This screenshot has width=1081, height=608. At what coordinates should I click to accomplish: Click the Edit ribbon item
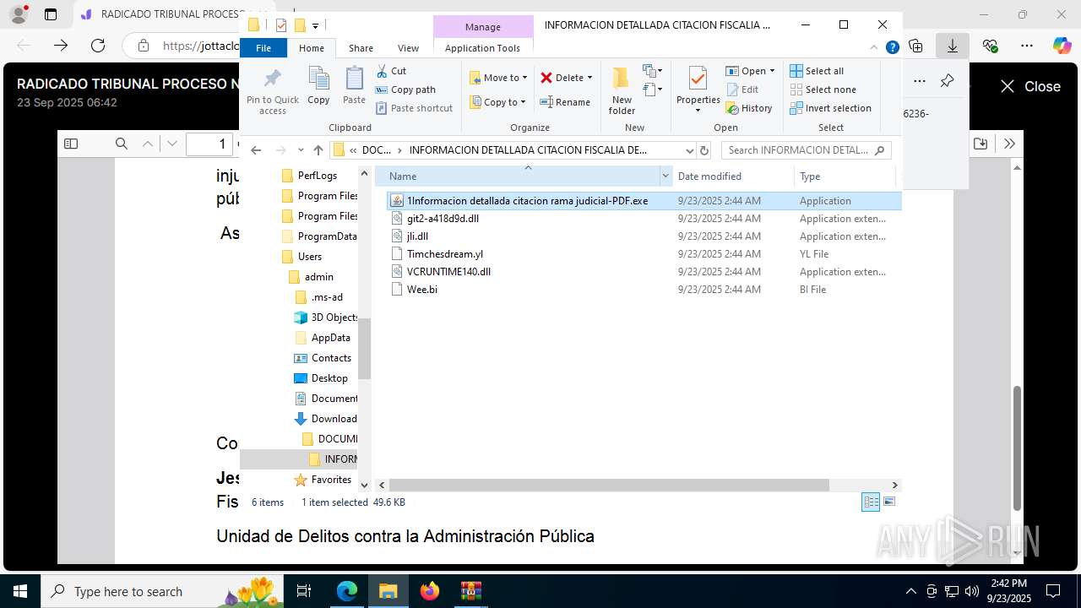click(x=741, y=90)
